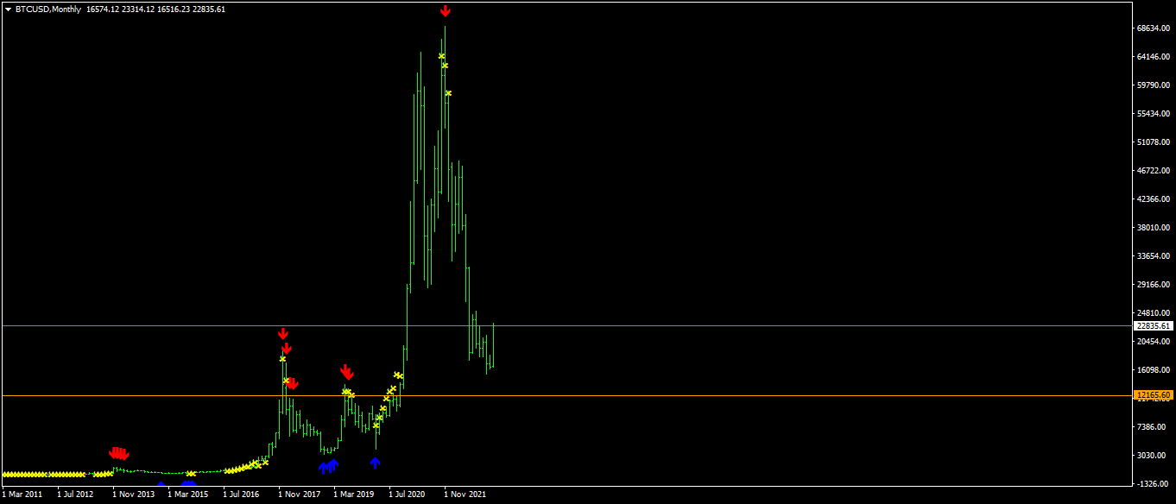The width and height of the screenshot is (1176, 504).
Task: Select the red down arrow above the all-time high
Action: click(445, 11)
